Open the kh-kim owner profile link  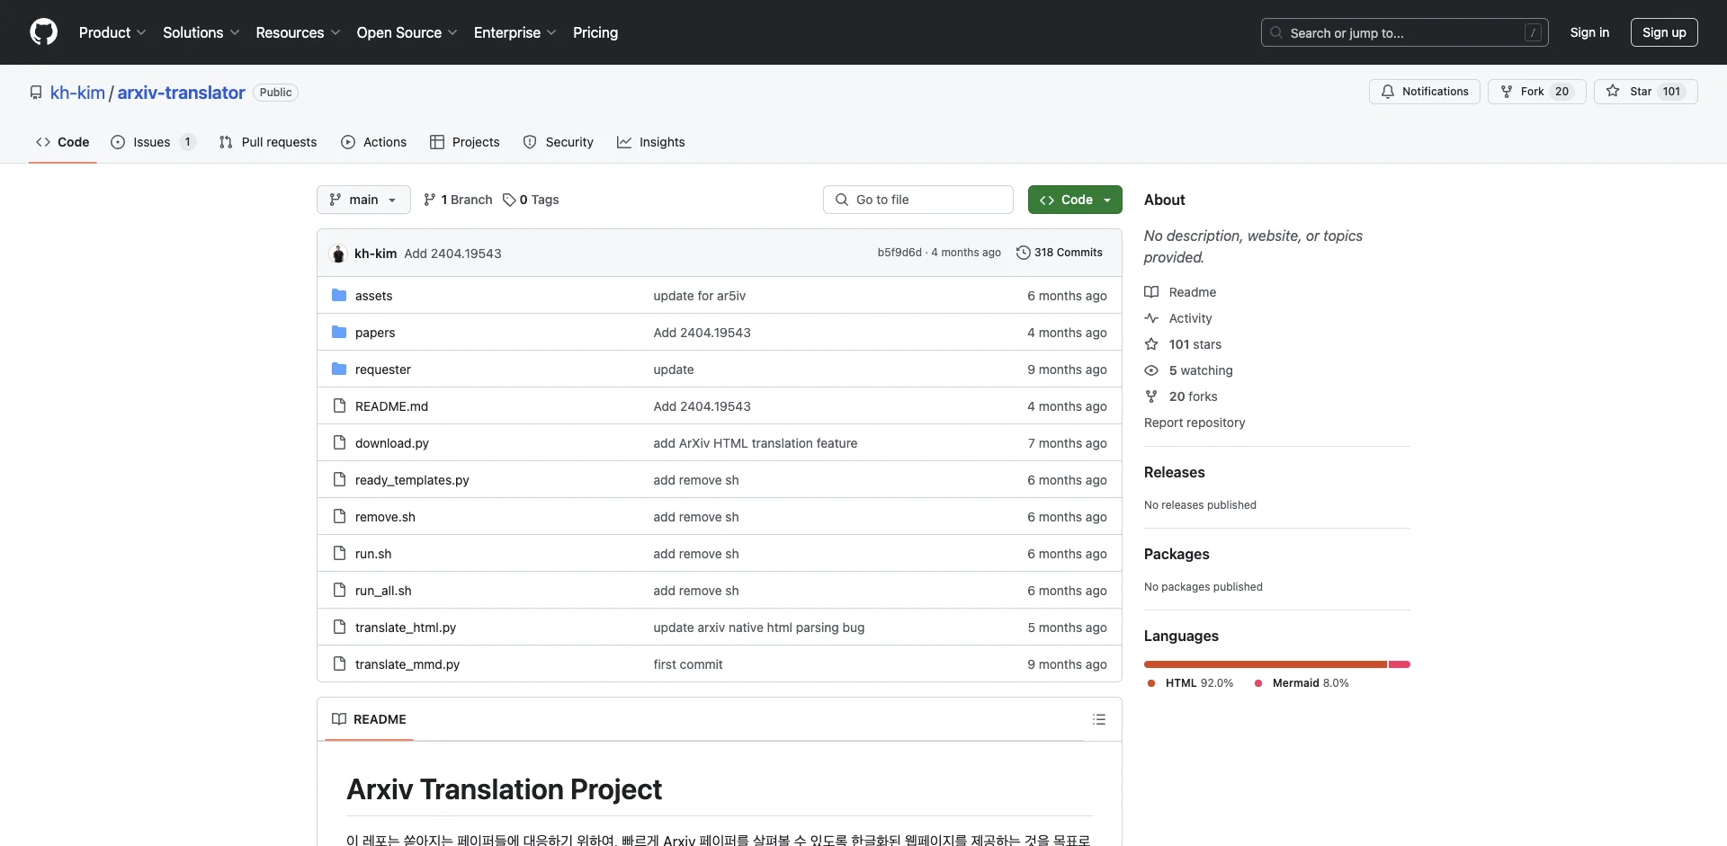point(77,93)
